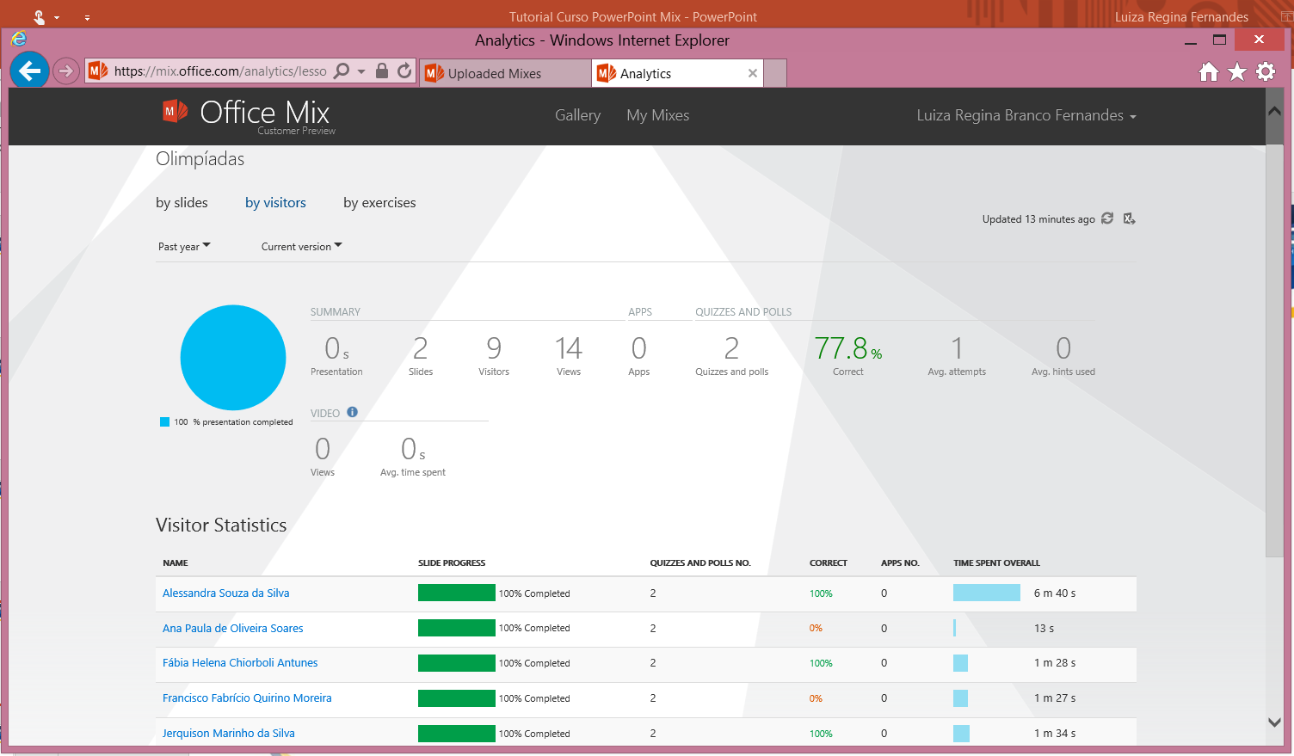Switch to by exercises view

point(379,203)
